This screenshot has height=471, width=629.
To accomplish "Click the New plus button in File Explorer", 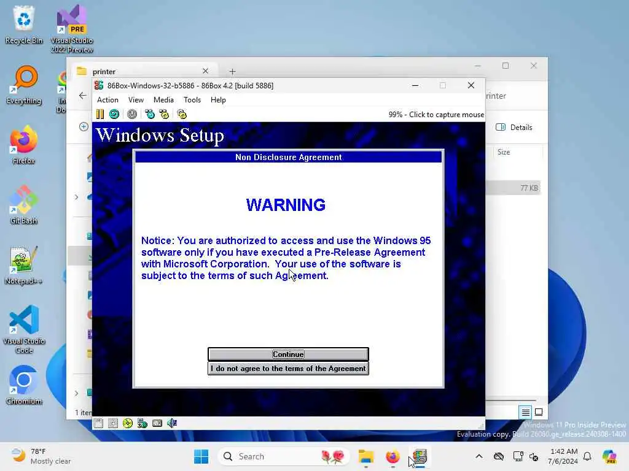I will (84, 127).
